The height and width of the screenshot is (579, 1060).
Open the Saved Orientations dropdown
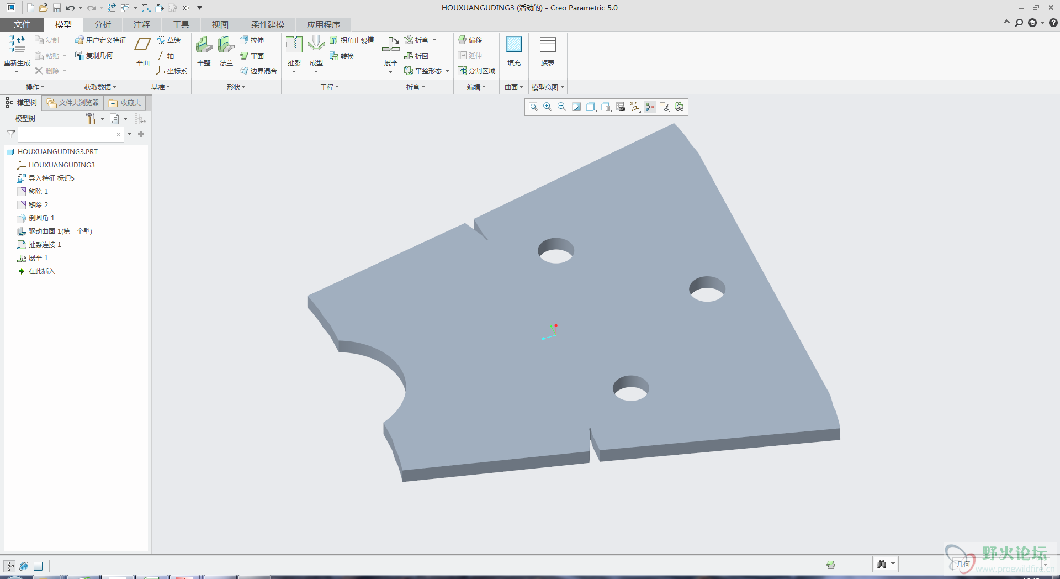pyautogui.click(x=606, y=107)
